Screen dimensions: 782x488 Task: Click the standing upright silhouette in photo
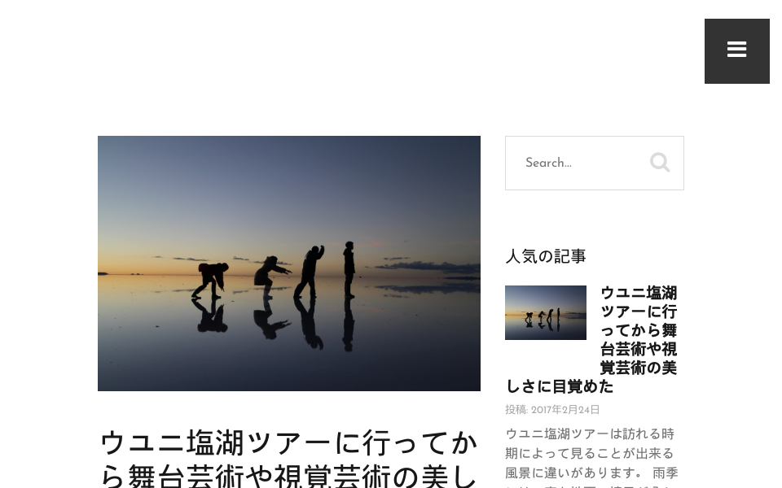(349, 269)
